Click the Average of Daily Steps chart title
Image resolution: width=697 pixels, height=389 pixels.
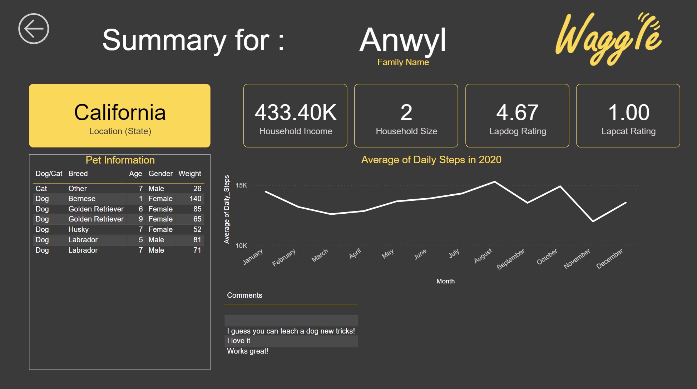[431, 160]
